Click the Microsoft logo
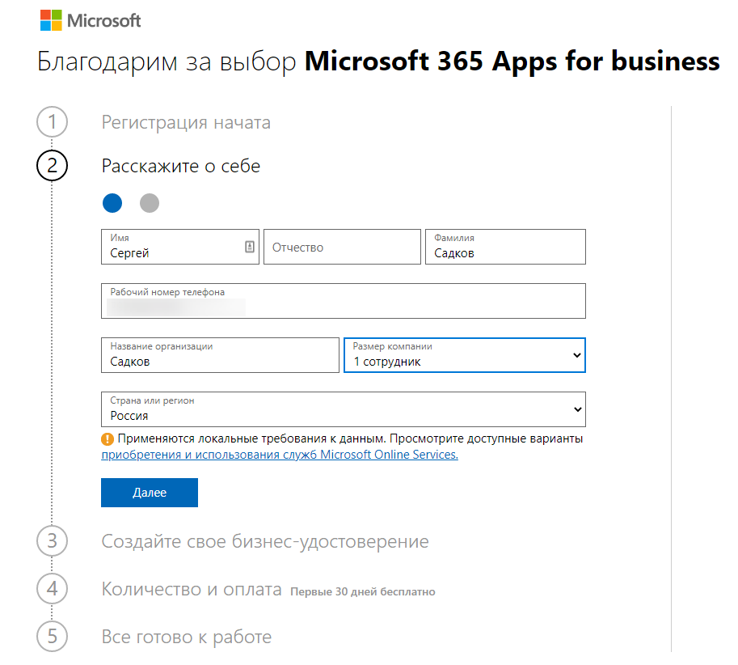 point(91,20)
